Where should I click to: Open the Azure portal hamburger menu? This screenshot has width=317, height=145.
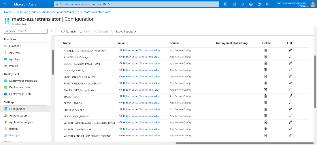[5, 4]
